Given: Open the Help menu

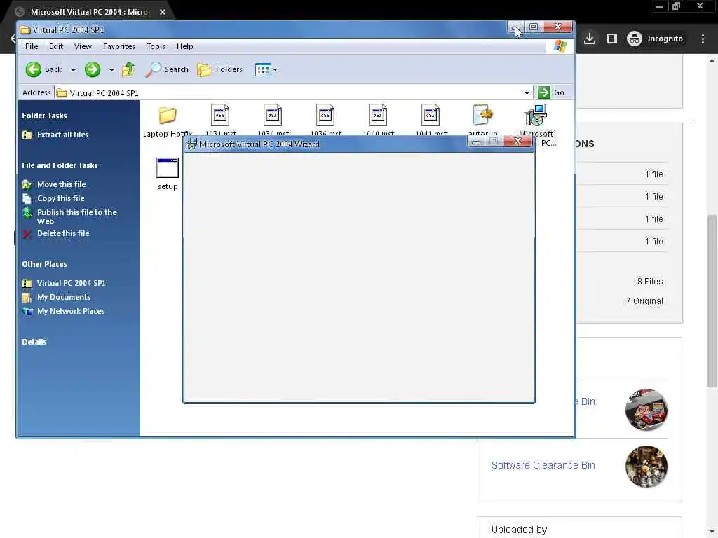Looking at the screenshot, I should (x=184, y=46).
